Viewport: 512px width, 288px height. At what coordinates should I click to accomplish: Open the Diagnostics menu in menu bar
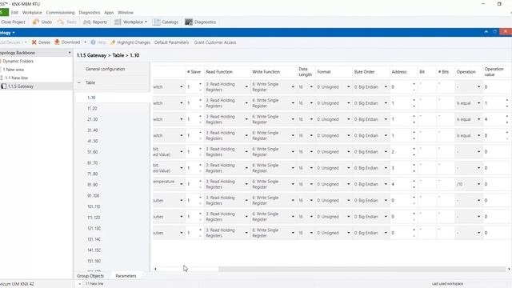pos(90,13)
